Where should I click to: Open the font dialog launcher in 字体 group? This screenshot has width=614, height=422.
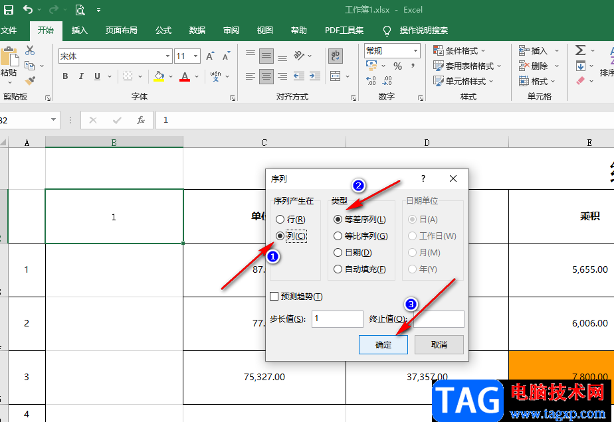coord(232,98)
